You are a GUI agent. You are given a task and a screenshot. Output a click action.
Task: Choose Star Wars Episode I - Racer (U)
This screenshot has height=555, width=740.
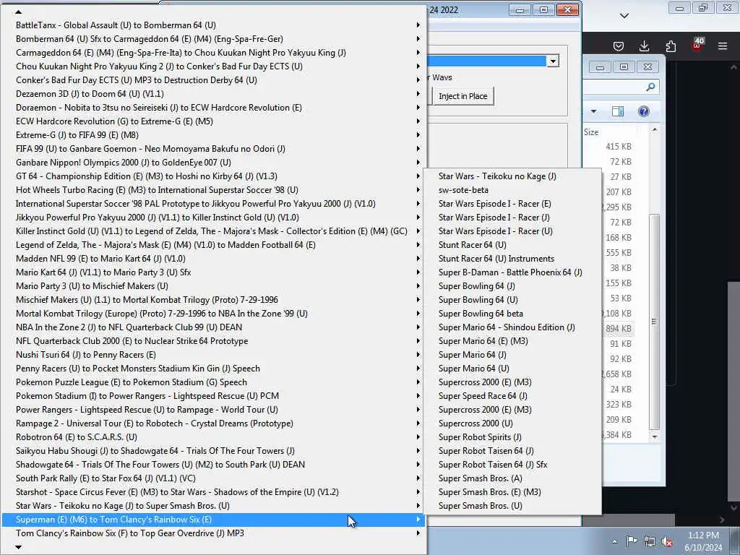click(512, 231)
